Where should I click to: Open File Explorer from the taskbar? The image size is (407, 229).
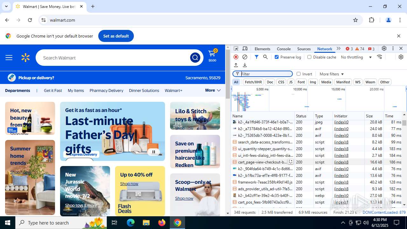[146, 223]
